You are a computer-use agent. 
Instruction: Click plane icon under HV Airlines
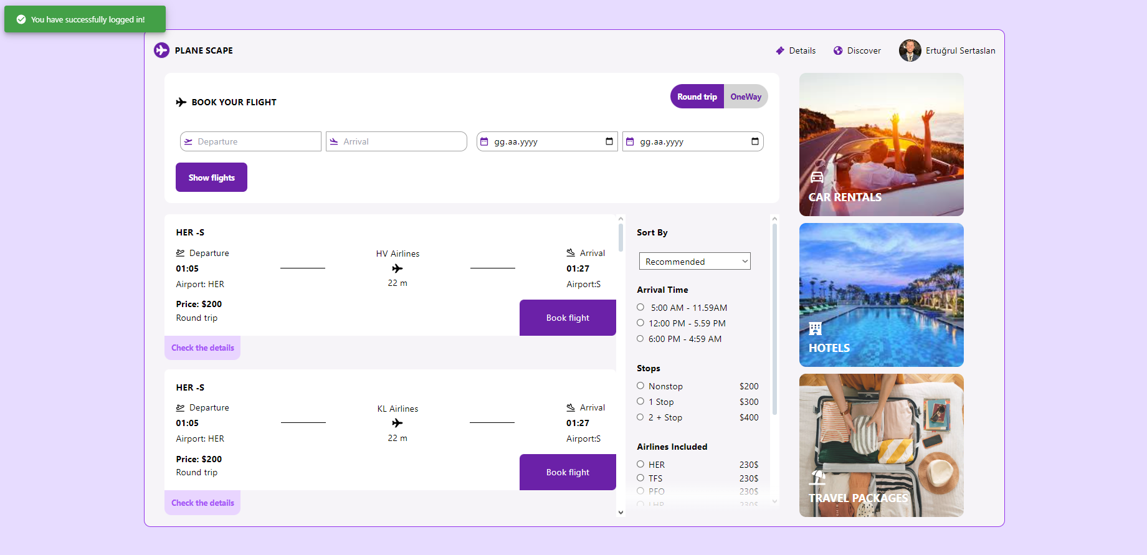397,268
